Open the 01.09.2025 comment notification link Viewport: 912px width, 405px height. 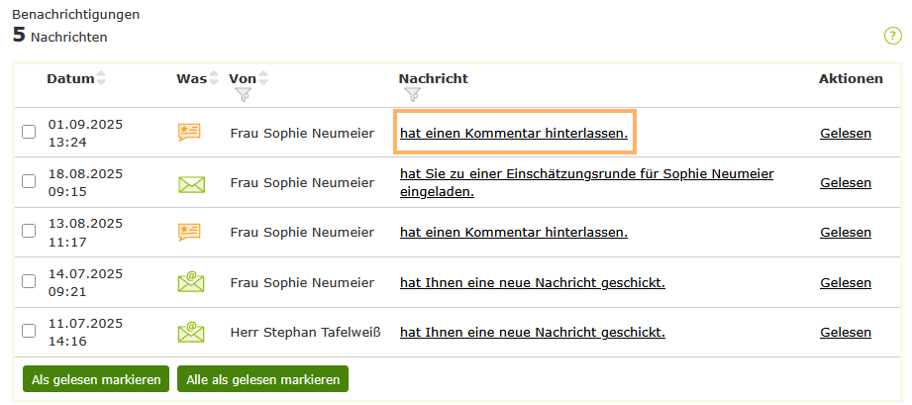point(513,133)
